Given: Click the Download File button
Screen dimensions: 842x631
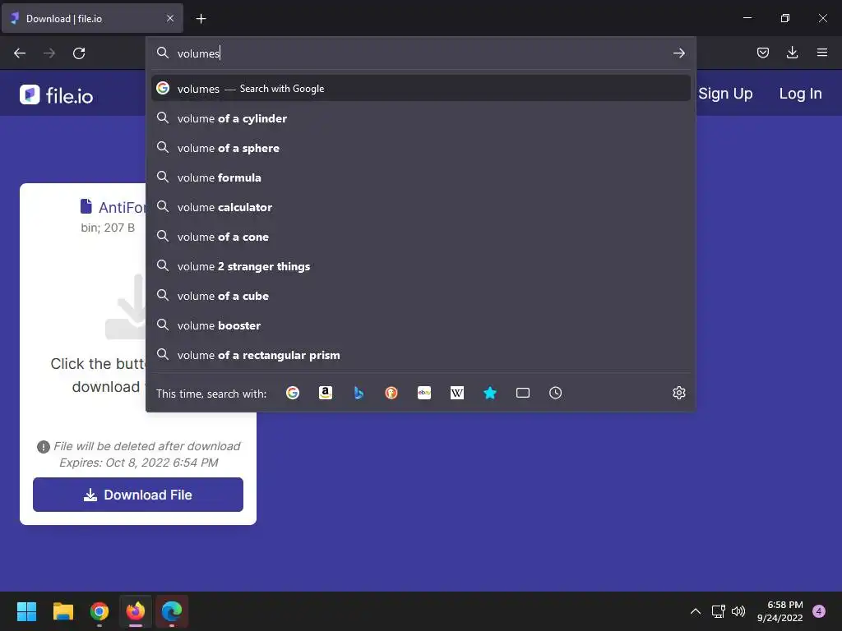Looking at the screenshot, I should click(x=138, y=495).
